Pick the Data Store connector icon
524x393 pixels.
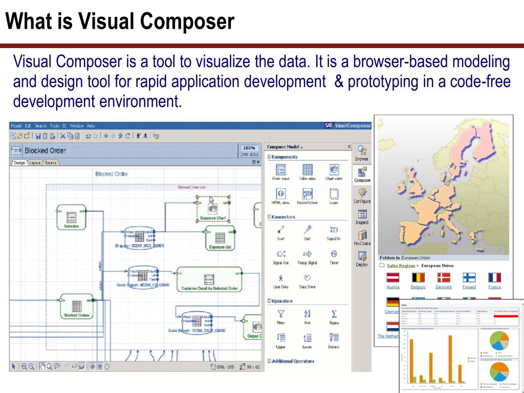[x=307, y=278]
